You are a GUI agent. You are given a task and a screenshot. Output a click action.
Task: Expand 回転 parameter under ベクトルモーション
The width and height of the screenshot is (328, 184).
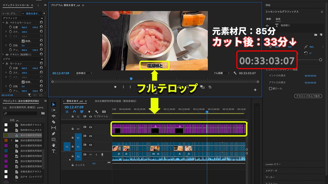pyautogui.click(x=6, y=45)
